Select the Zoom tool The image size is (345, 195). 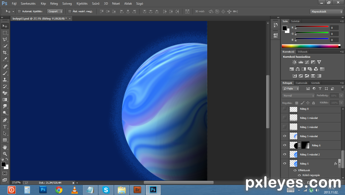[5, 154]
